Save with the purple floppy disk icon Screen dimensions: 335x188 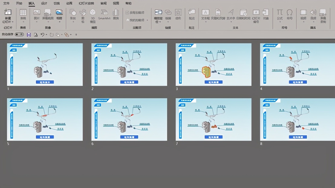[x=29, y=35]
